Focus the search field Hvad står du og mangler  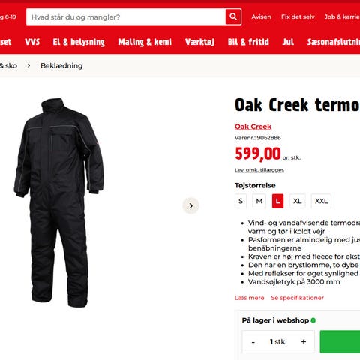(x=126, y=16)
